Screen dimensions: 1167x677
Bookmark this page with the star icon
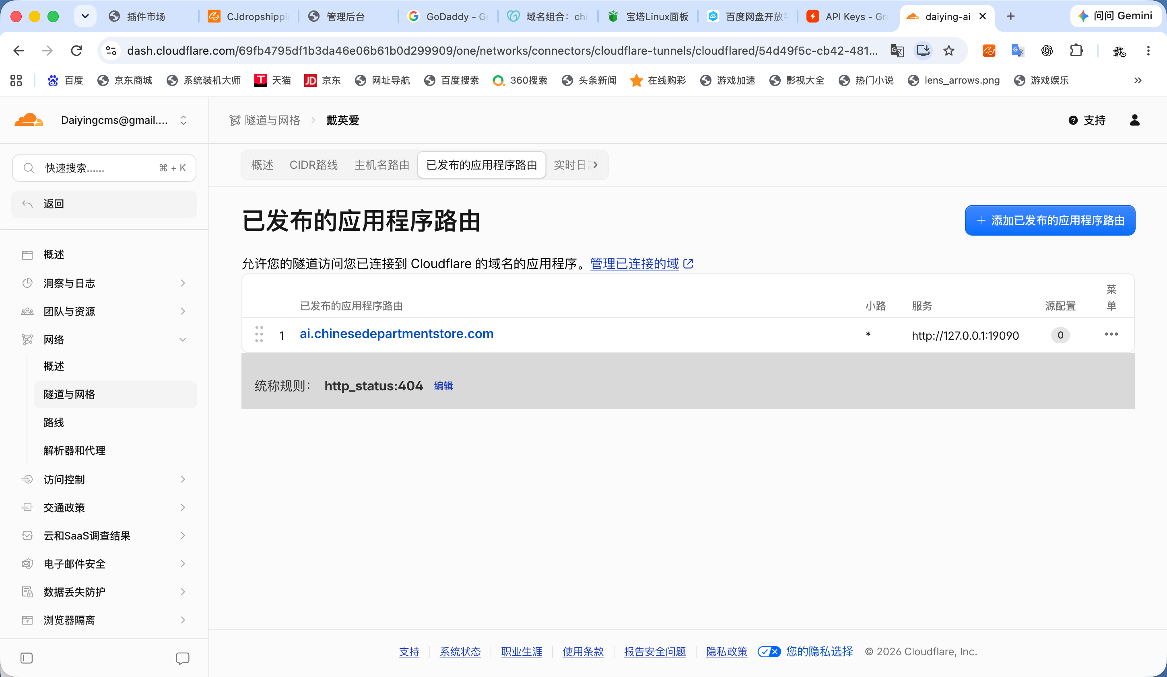(x=949, y=50)
